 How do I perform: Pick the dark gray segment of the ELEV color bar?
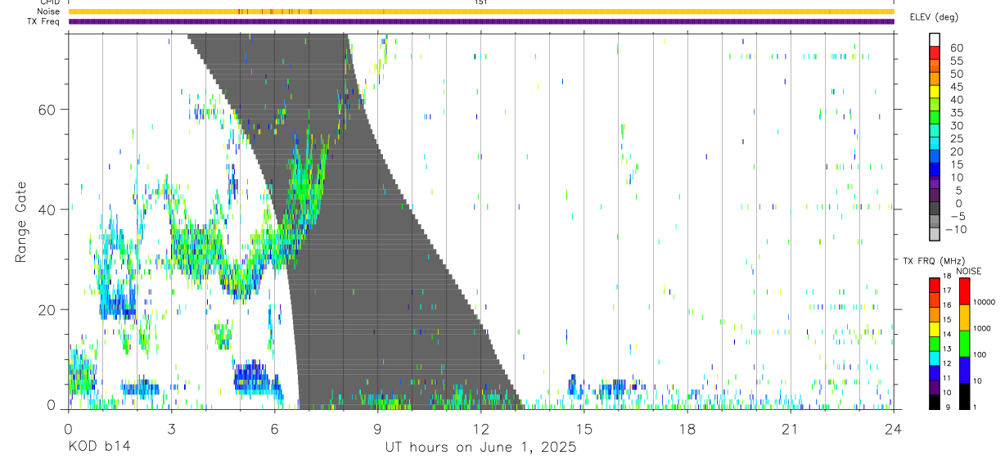(x=935, y=209)
